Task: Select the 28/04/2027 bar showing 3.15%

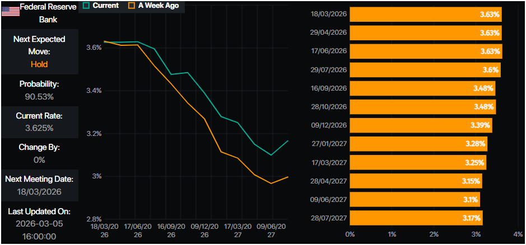Action: click(416, 181)
